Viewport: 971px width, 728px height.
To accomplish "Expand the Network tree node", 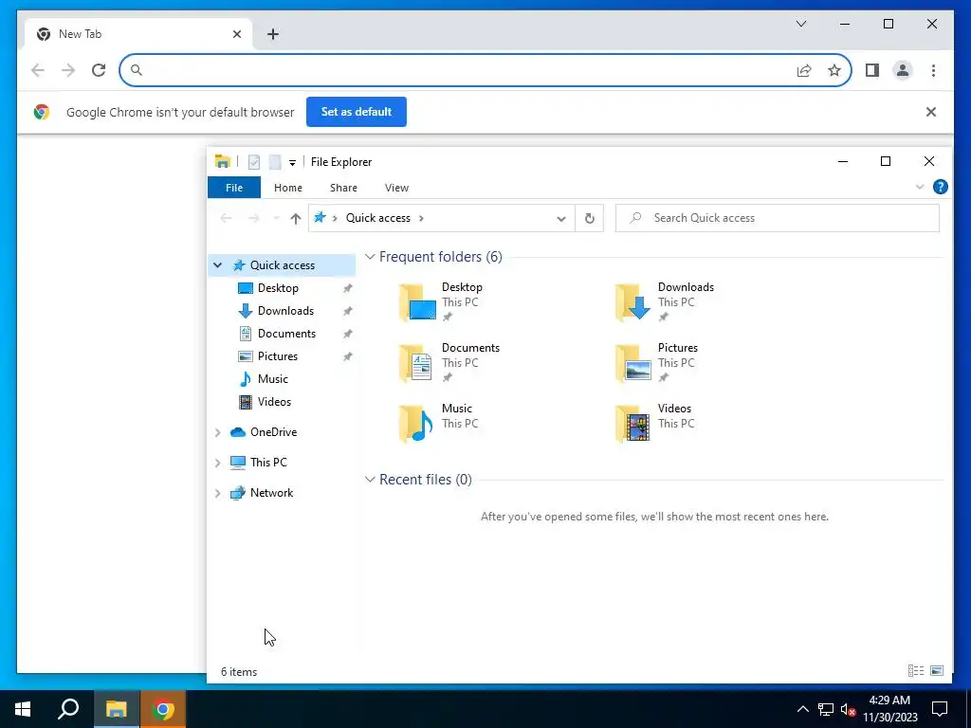I will pos(217,493).
